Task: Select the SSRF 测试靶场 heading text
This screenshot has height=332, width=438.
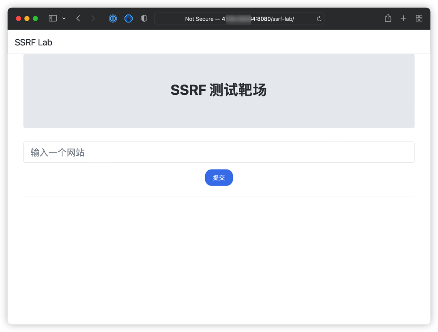Action: (219, 90)
